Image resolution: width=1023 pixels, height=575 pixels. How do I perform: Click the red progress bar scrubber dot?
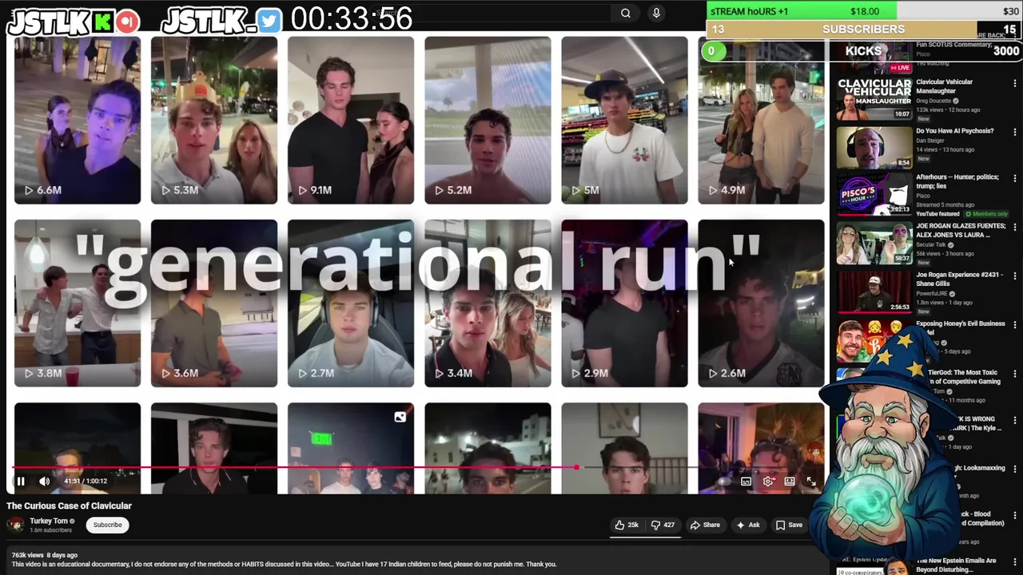click(x=576, y=467)
